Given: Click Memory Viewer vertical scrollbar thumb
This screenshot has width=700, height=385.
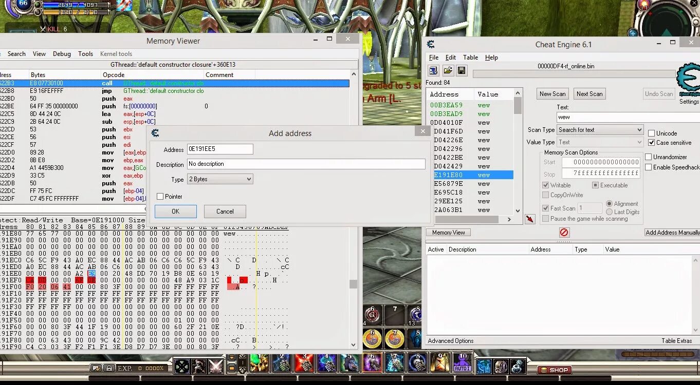Looking at the screenshot, I should tap(353, 284).
